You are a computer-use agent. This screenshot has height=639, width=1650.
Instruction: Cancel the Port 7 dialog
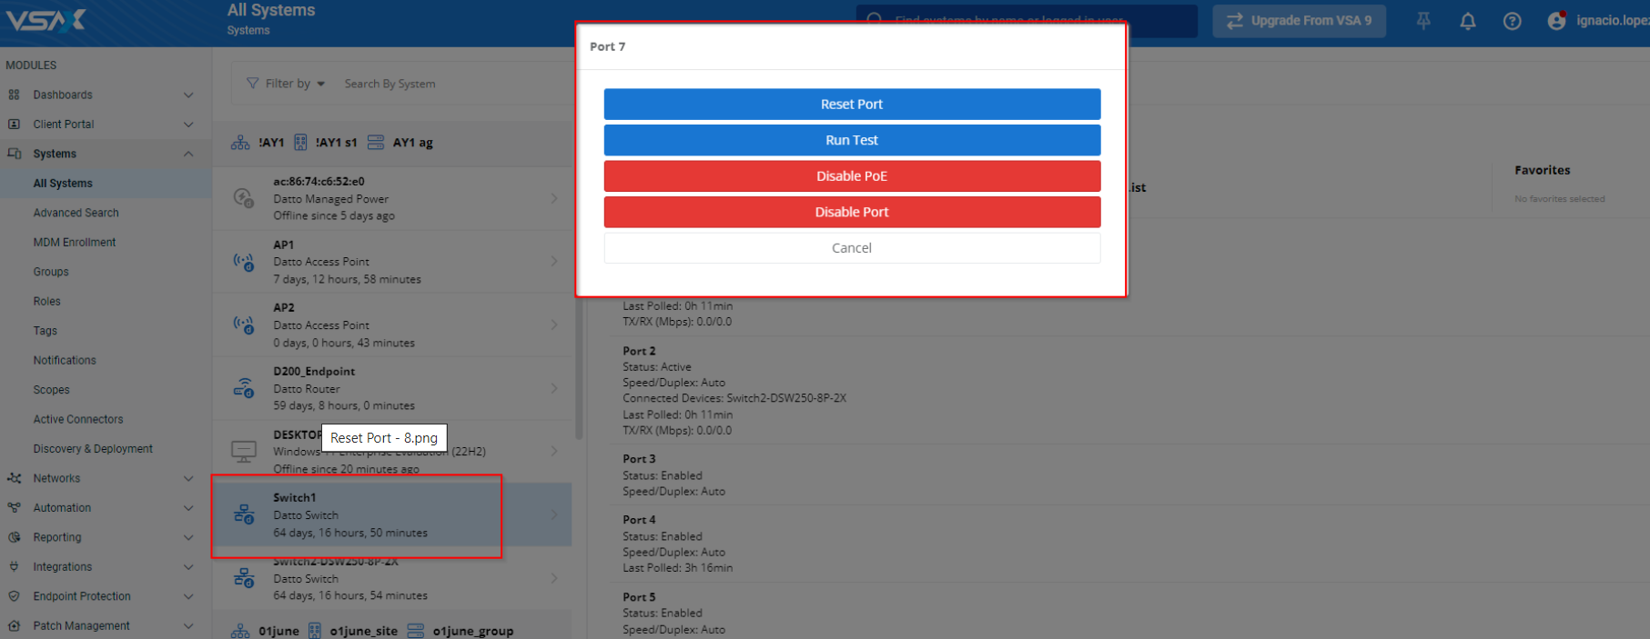[x=852, y=248]
